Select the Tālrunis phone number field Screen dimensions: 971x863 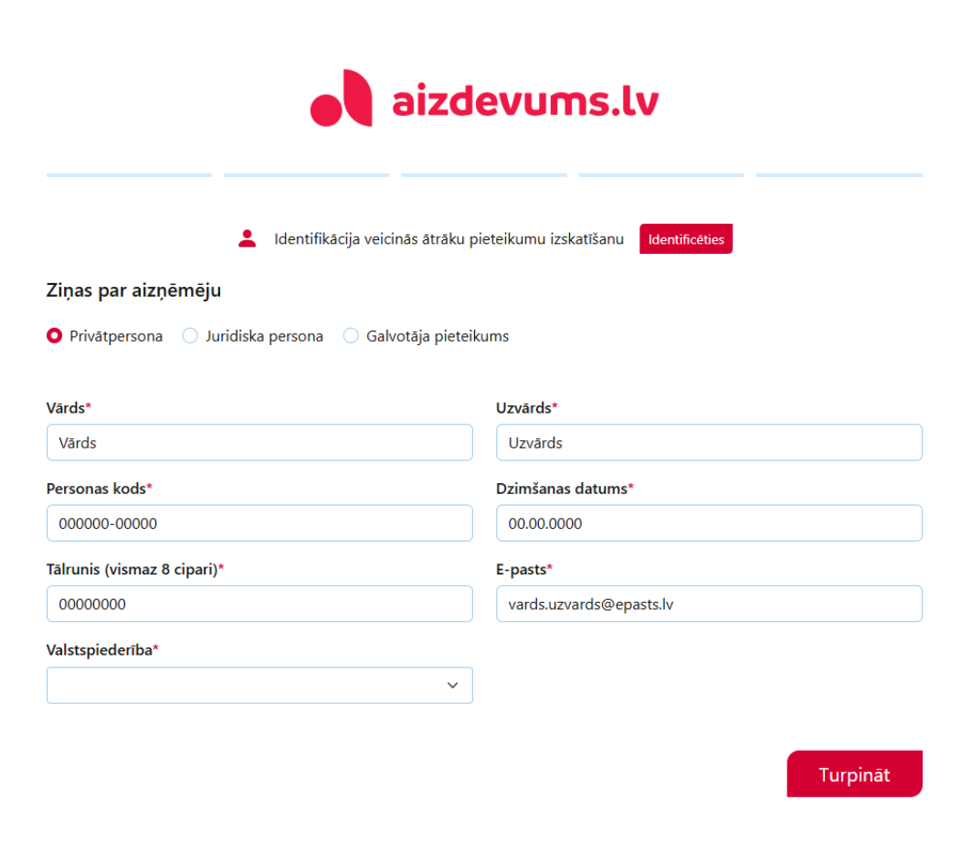[x=259, y=604]
